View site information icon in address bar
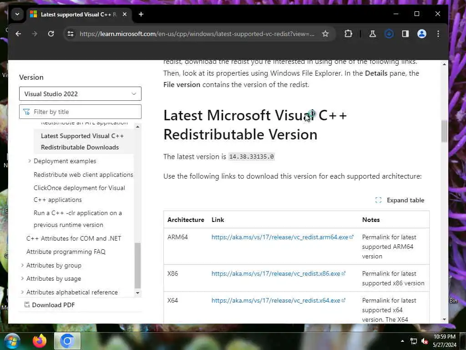Screen dimensions: 466x350 [x=71, y=34]
